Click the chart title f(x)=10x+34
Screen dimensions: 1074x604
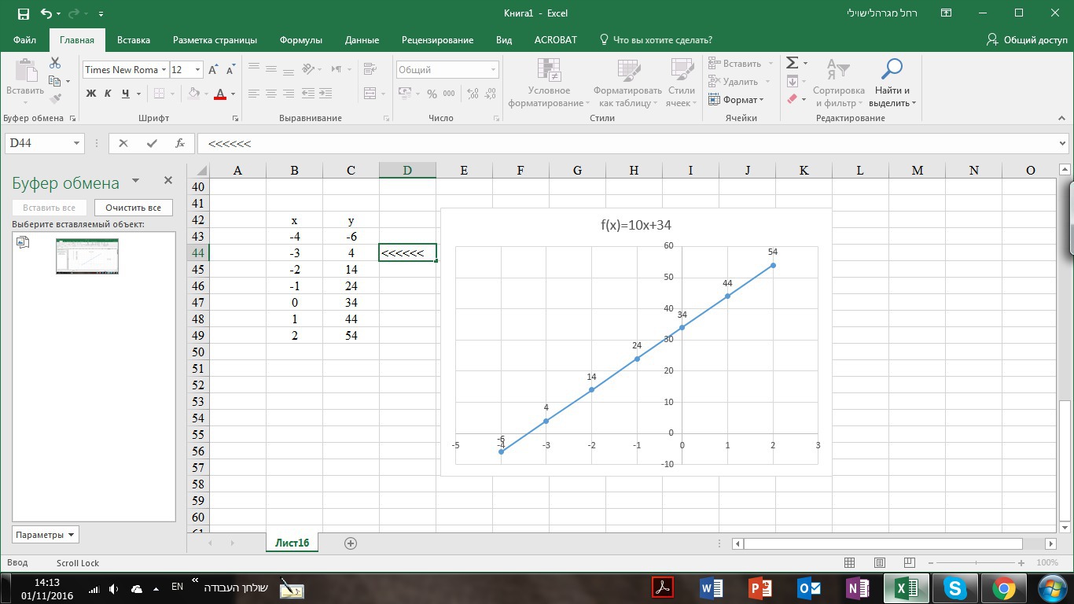[x=636, y=225]
